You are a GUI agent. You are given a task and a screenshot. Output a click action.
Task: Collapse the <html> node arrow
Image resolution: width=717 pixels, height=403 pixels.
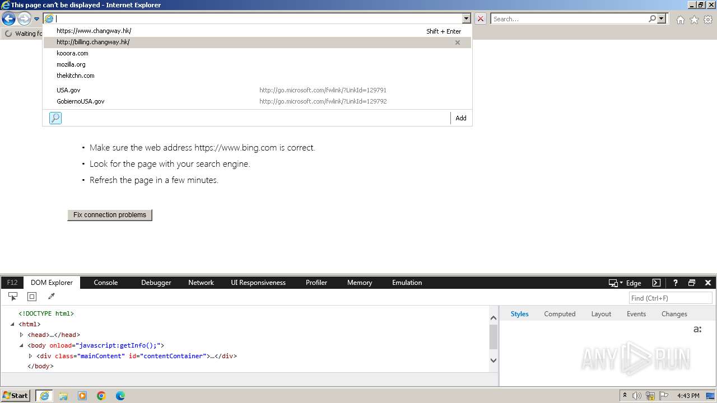point(13,324)
